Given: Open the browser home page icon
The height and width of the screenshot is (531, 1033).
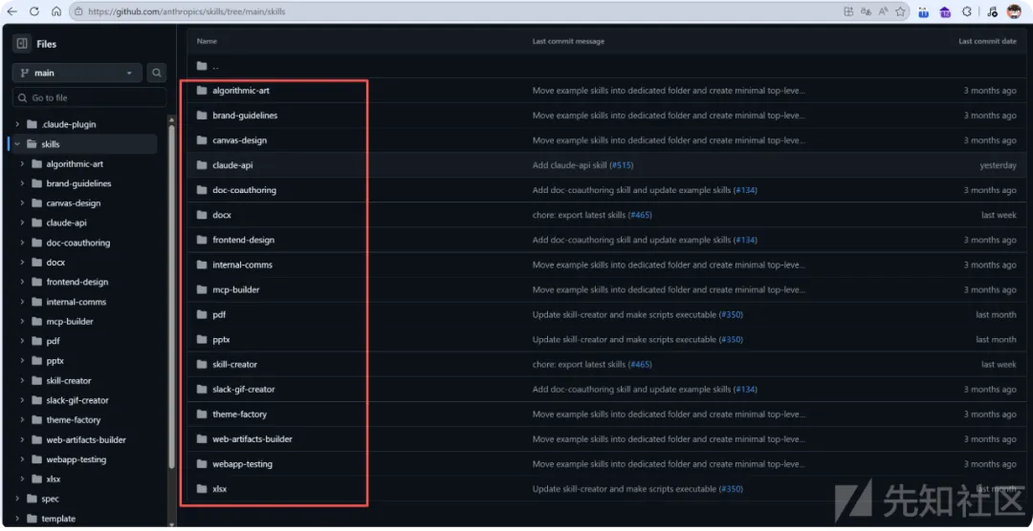Looking at the screenshot, I should [56, 11].
